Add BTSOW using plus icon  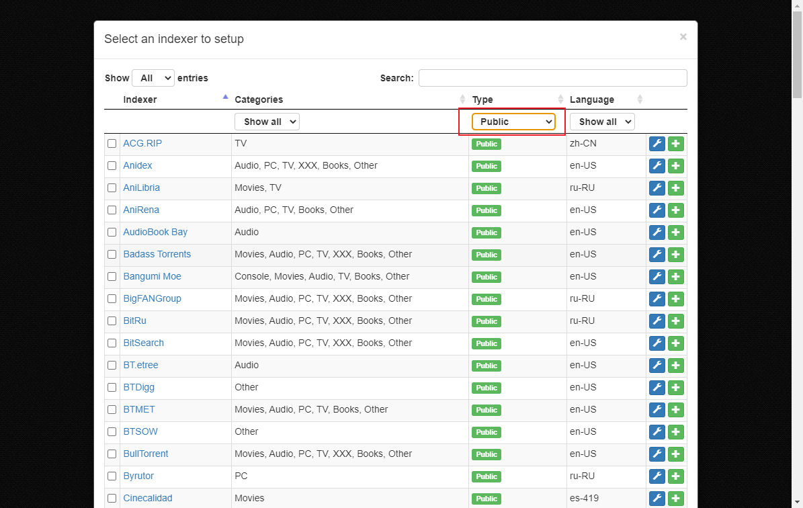676,432
